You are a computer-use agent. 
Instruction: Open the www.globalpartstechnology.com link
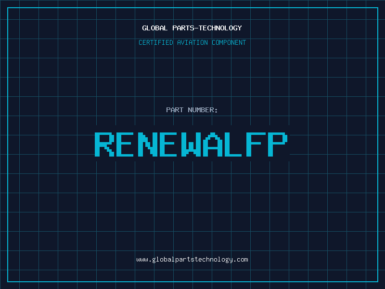tap(192, 260)
